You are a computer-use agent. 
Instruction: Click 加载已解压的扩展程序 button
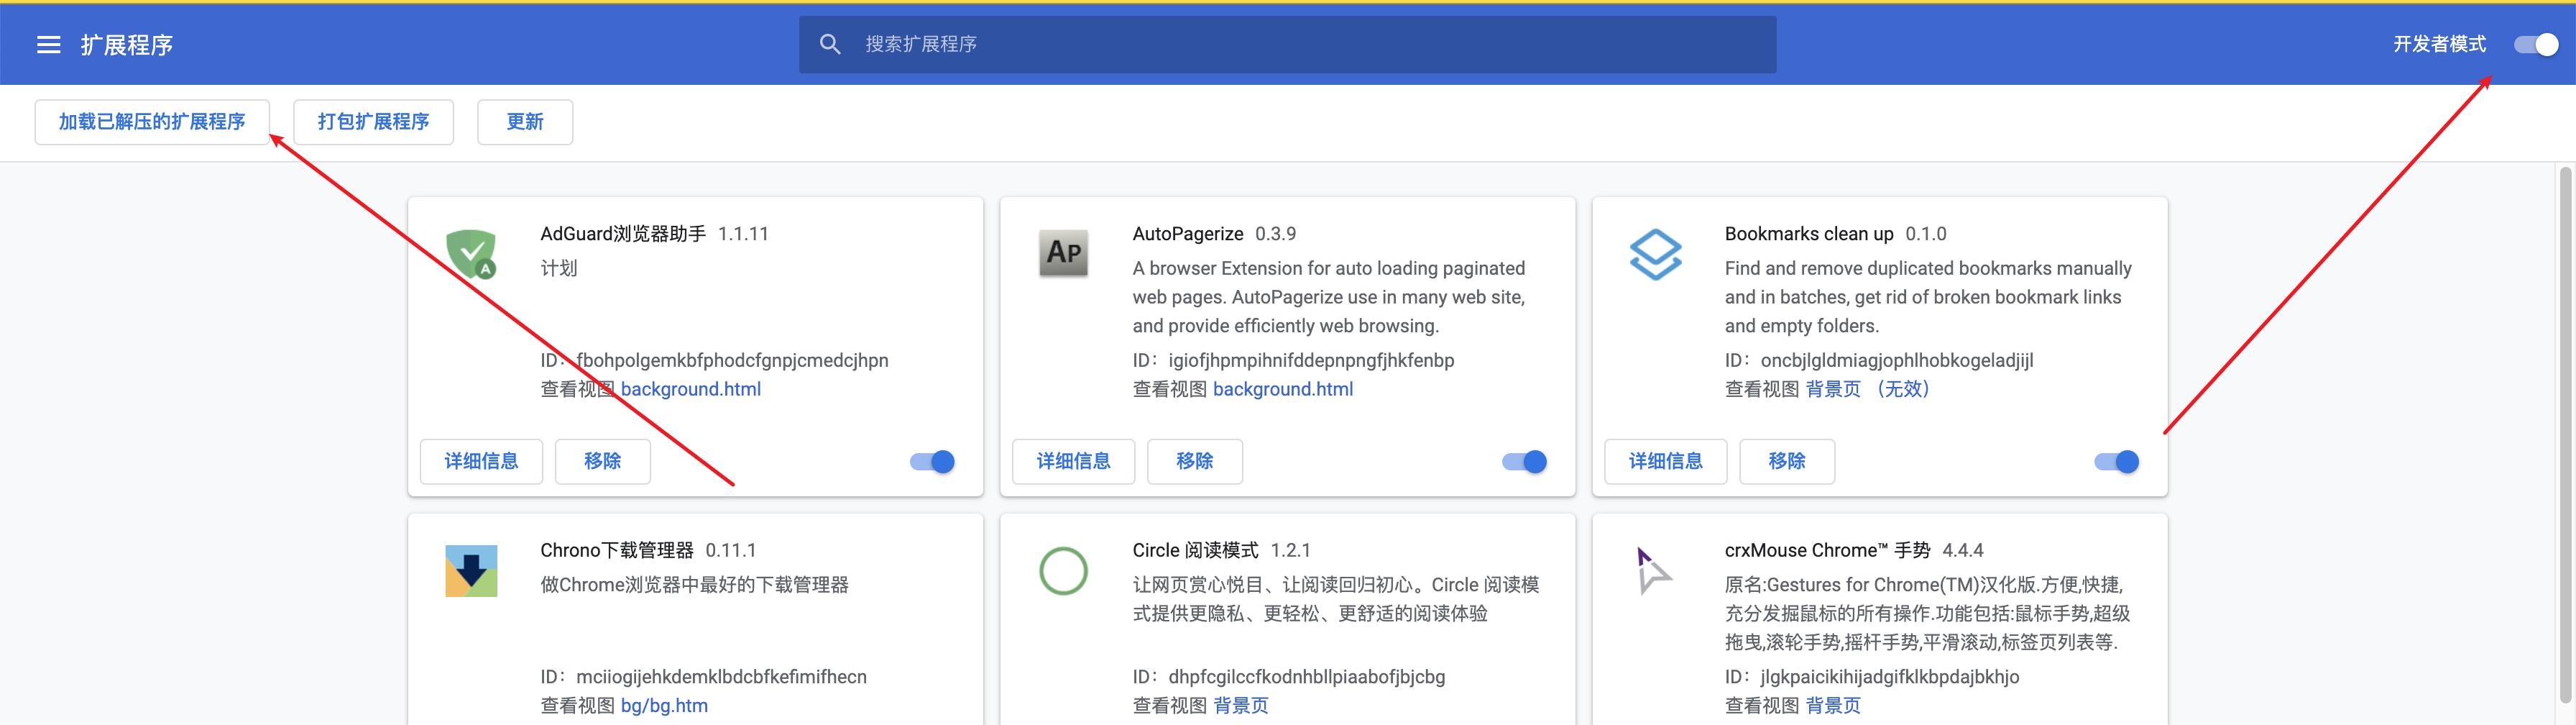(152, 122)
